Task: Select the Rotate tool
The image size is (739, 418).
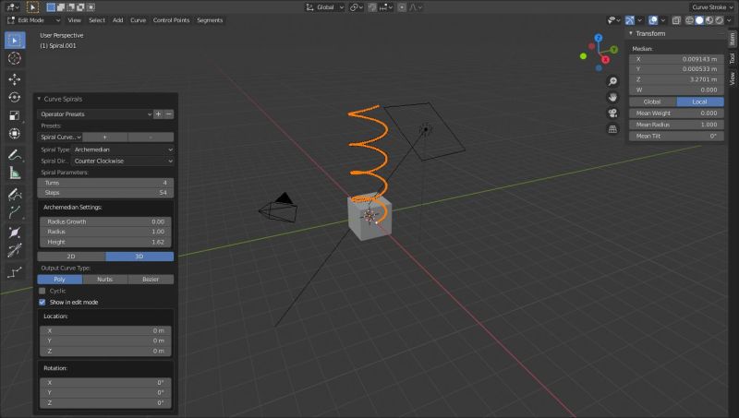Action: (15, 97)
